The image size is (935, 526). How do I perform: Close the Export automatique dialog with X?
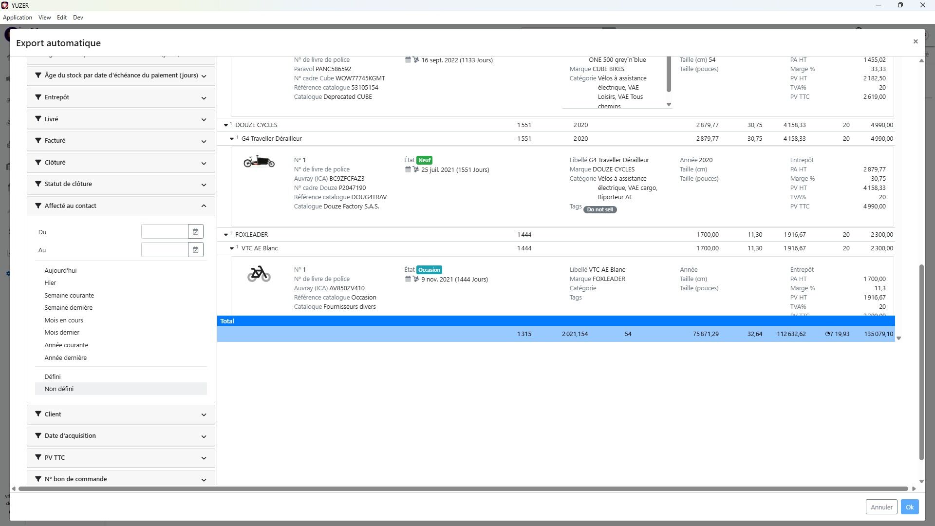[916, 42]
